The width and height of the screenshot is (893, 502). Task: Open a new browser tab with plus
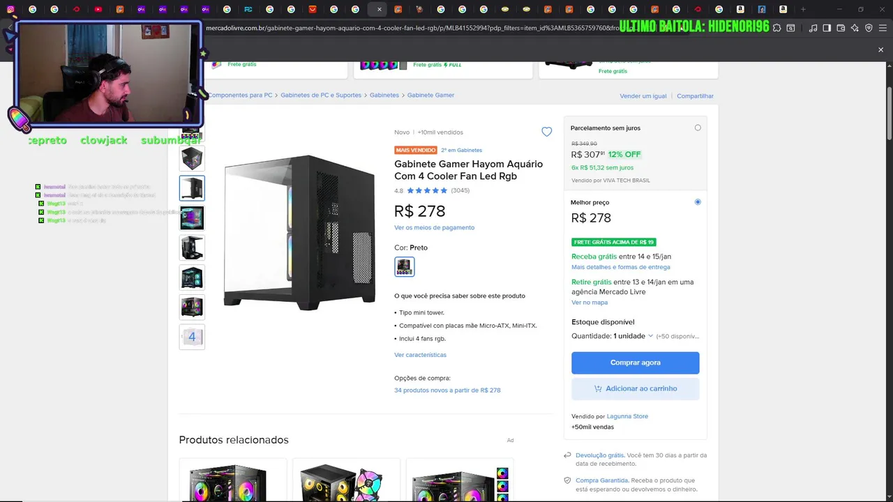803,9
